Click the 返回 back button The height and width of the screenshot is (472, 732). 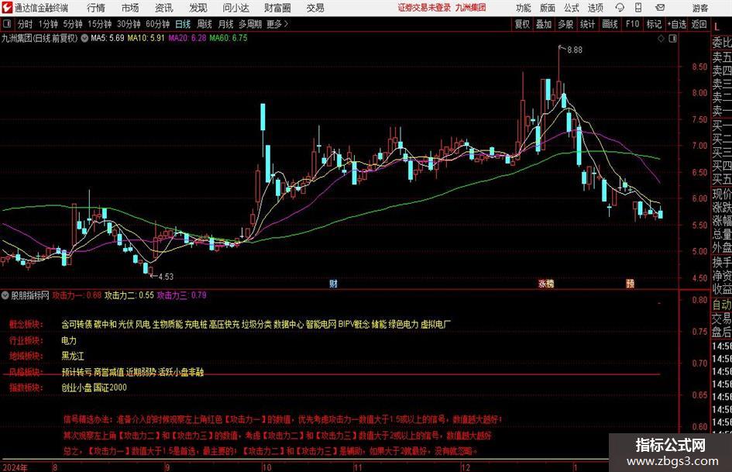pyautogui.click(x=699, y=24)
